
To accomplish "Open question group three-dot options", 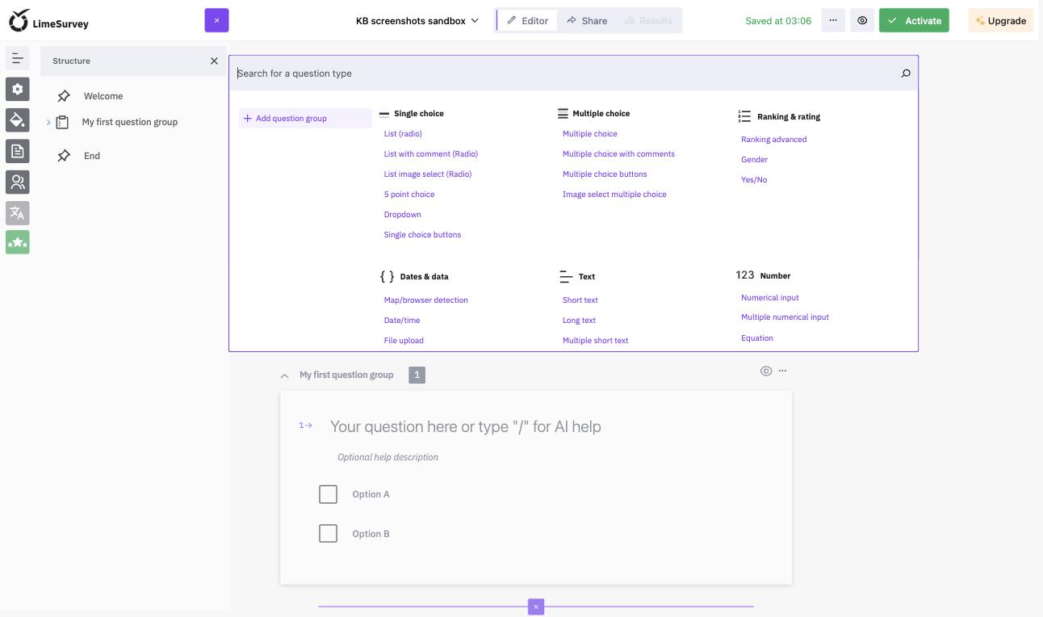I will click(x=782, y=371).
